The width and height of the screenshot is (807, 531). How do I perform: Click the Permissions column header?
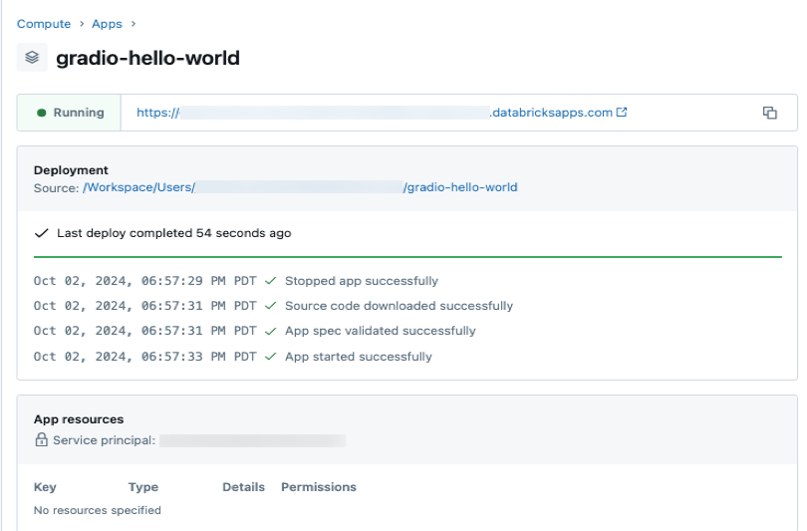pos(318,487)
